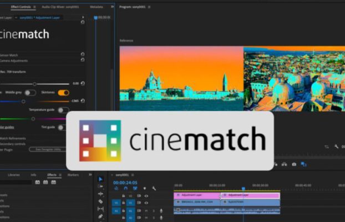Screen dimensions: 345x222
Task: Toggle Linked Selection in timeline
Action: click(135, 188)
